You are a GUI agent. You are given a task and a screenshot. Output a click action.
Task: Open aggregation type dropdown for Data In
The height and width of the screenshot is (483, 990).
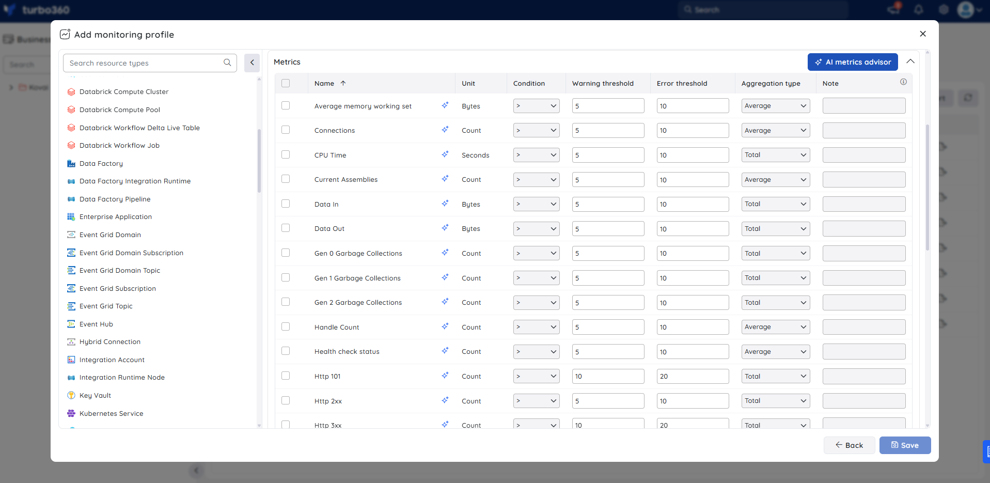coord(775,204)
